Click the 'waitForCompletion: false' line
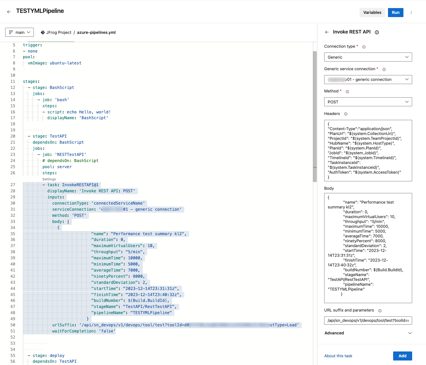 click(x=84, y=331)
